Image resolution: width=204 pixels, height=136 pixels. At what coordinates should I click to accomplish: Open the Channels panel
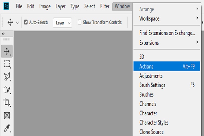point(167,104)
